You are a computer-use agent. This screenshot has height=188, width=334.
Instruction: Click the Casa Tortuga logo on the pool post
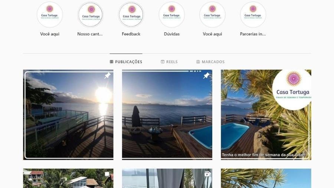(292, 89)
